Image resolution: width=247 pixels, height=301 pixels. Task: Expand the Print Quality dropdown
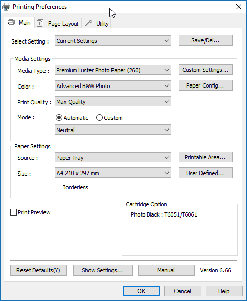(113, 102)
